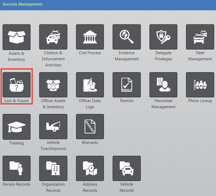Click the Citation & Enforcement Activities icon

click(53, 37)
